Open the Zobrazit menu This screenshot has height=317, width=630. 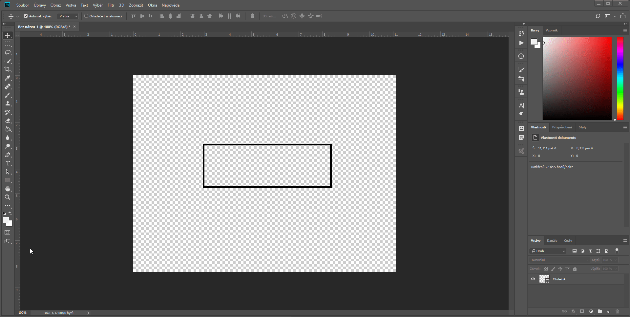pos(136,5)
